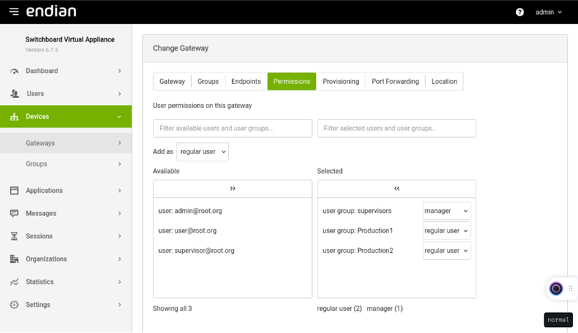Click the remove all << button

[397, 189]
